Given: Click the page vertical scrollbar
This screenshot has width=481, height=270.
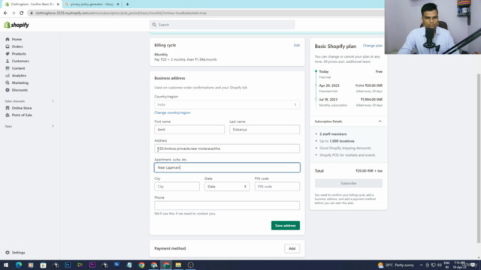Looking at the screenshot, I should 479,158.
